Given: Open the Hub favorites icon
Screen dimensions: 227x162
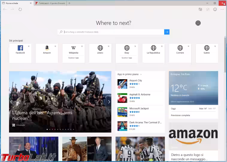Looking at the screenshot, I should click(x=200, y=9).
